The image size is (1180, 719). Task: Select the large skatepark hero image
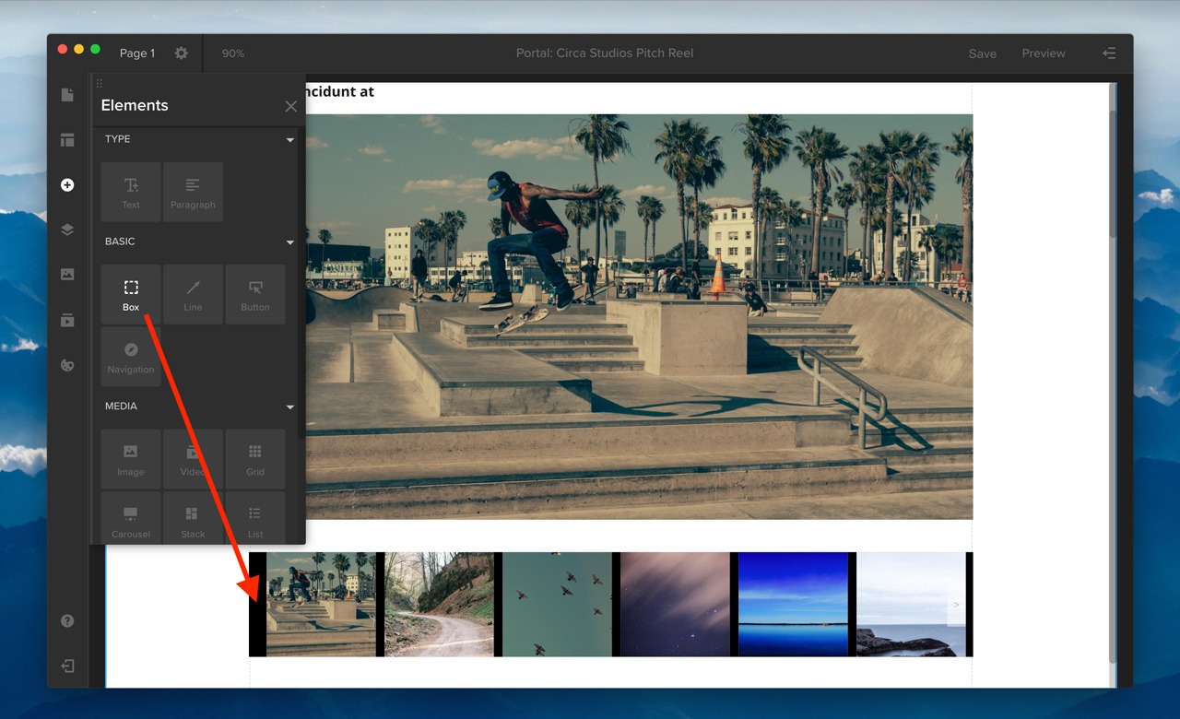[x=639, y=317]
